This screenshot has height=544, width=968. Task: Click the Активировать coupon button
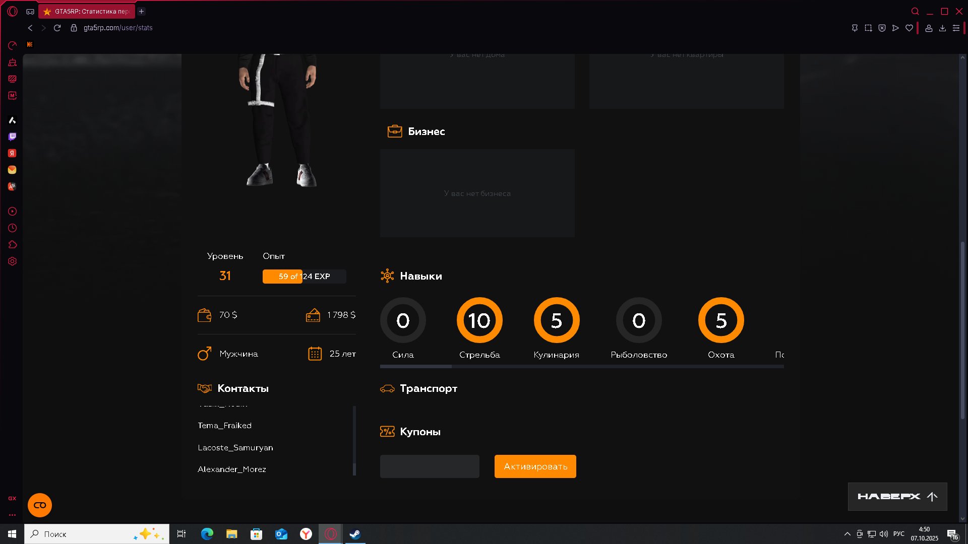pos(535,466)
